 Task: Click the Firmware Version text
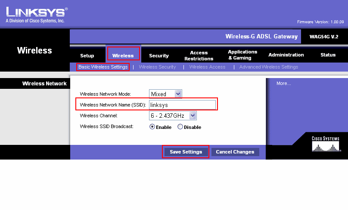tap(320, 22)
